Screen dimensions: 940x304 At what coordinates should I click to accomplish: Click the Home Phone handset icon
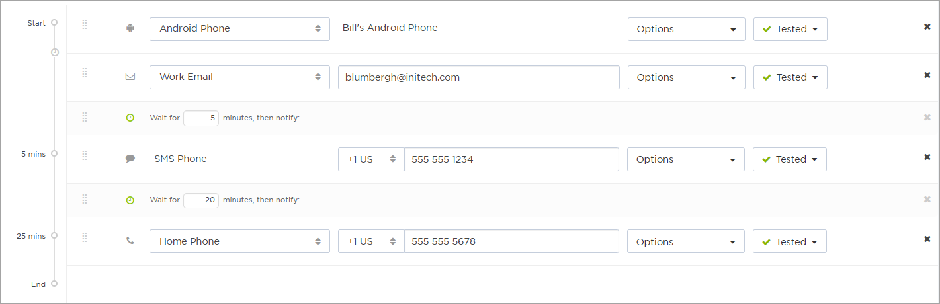[130, 241]
